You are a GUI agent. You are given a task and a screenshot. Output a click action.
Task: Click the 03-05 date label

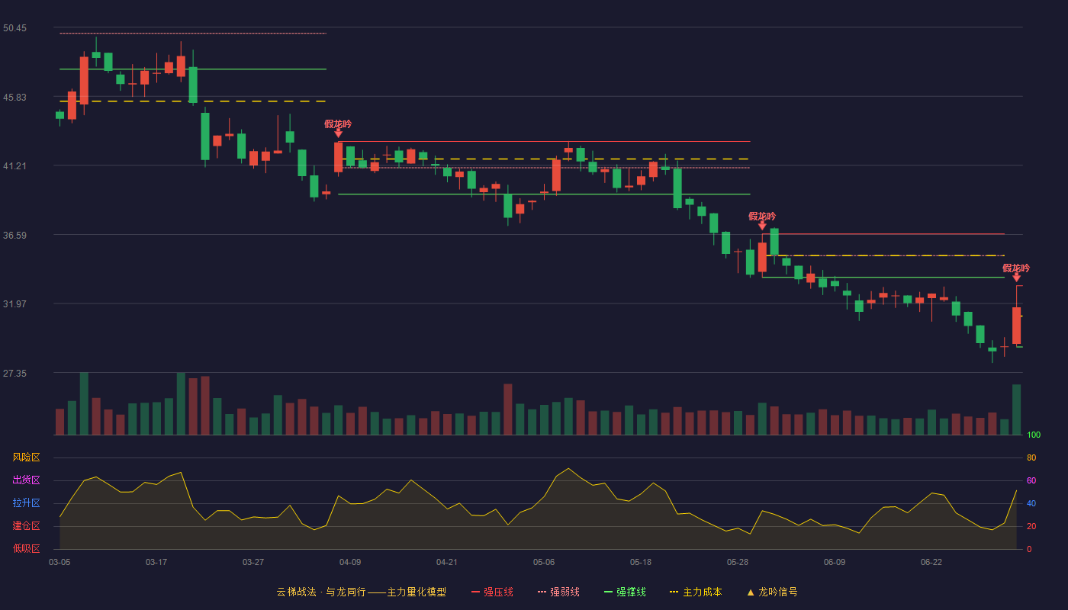tap(60, 562)
